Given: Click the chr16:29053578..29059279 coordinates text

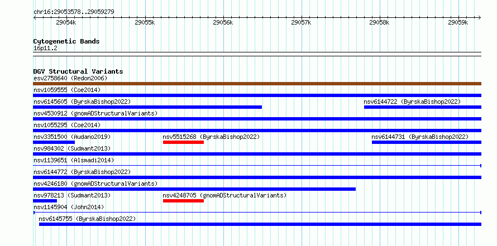Looking at the screenshot, I should tap(74, 12).
